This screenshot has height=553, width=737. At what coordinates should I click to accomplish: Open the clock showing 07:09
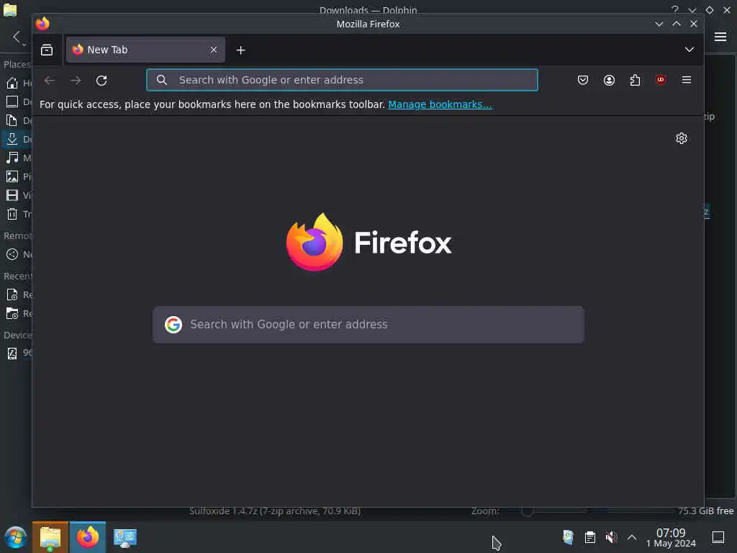pos(671,537)
